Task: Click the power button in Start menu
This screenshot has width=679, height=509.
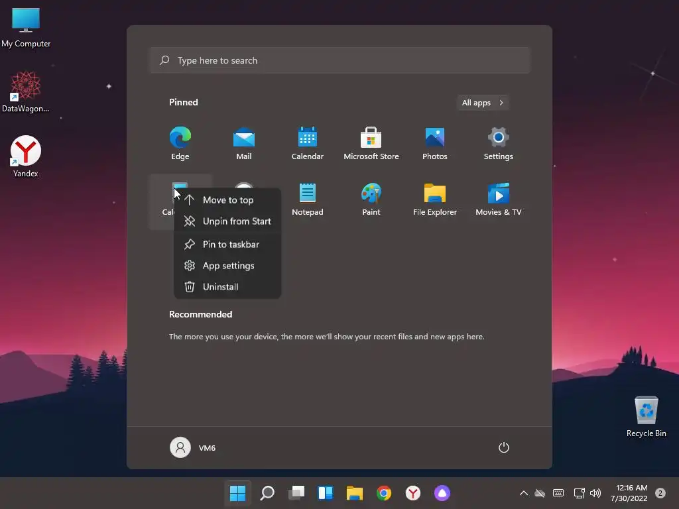Action: tap(504, 447)
